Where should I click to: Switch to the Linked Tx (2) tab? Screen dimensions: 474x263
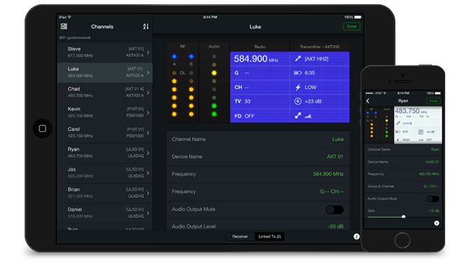click(270, 236)
